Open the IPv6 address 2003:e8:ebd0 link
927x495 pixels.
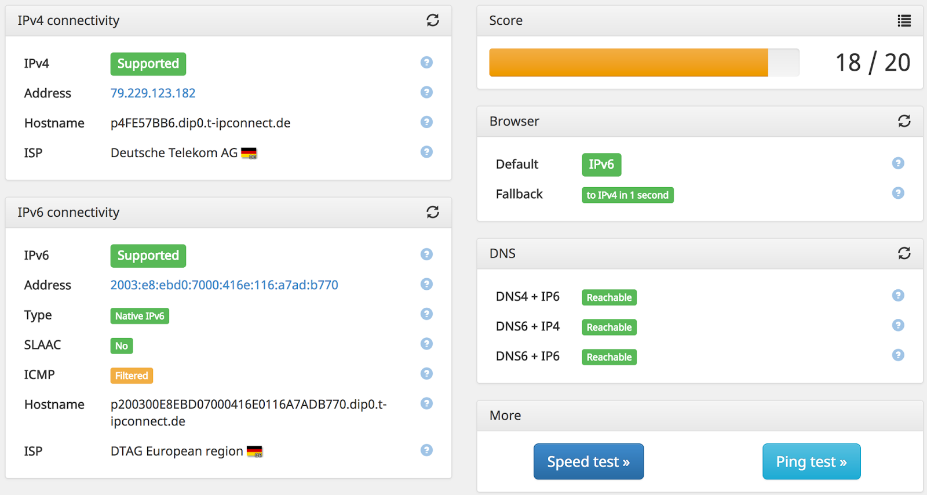tap(224, 285)
